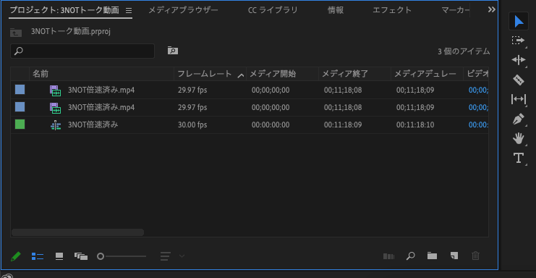Click blue label swatch of first 3NOT倍速済み.mp4

pyautogui.click(x=20, y=90)
